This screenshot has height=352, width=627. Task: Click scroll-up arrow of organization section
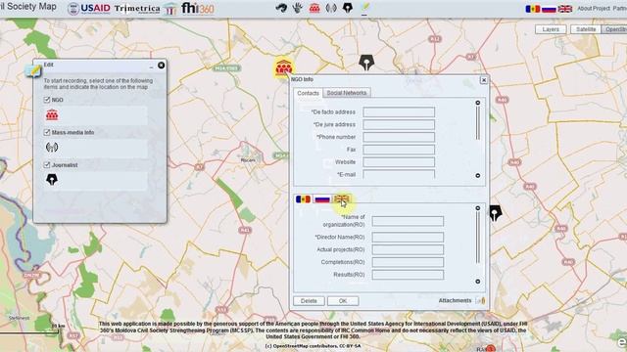477,208
